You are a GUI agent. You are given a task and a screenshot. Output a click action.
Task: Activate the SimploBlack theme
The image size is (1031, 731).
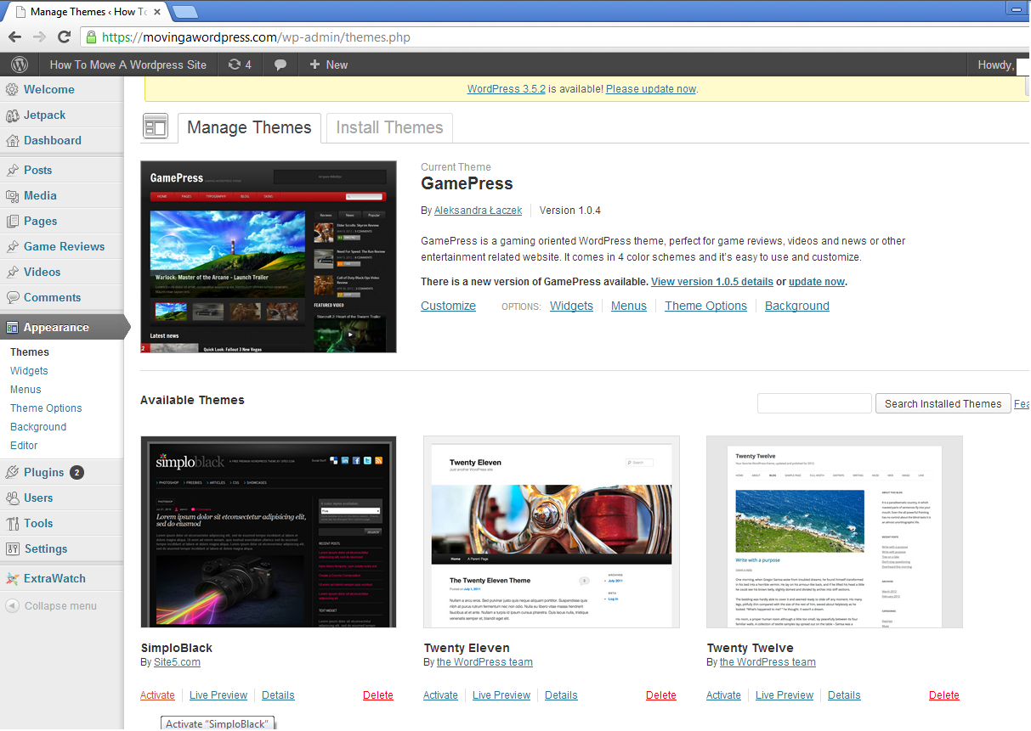(x=157, y=694)
